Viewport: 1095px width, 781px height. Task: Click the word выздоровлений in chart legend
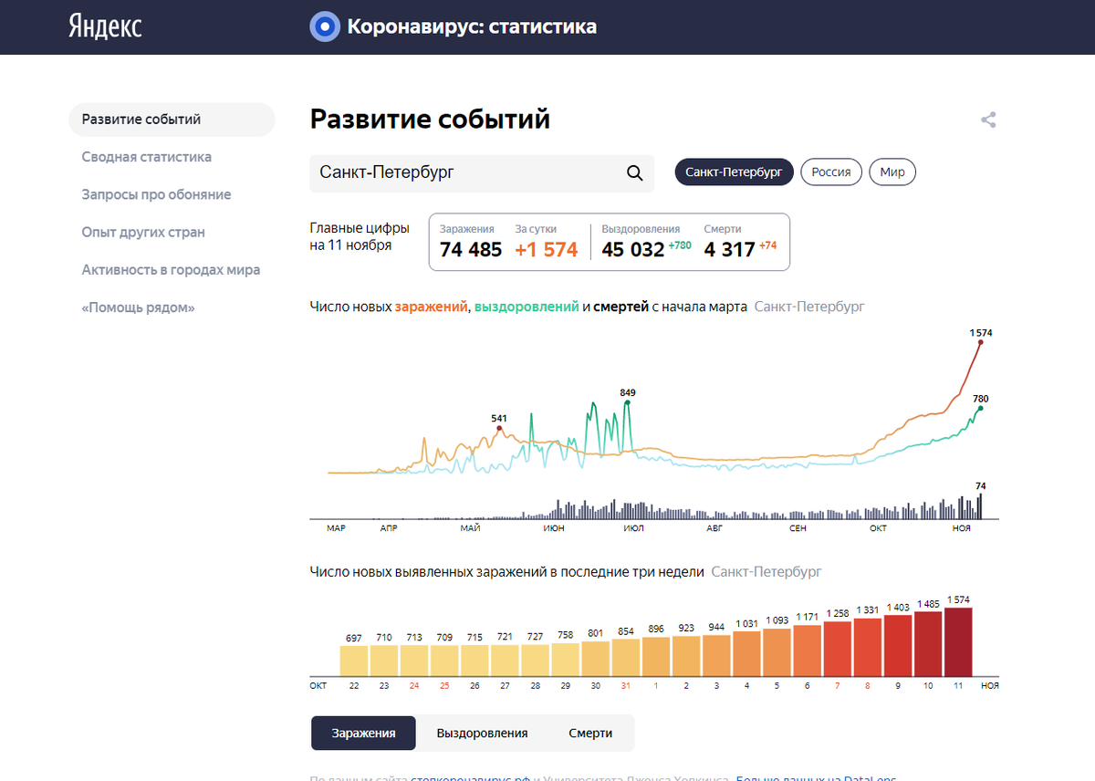[x=527, y=307]
